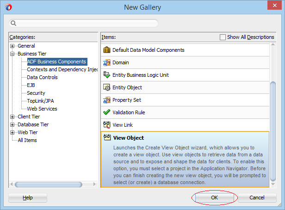The width and height of the screenshot is (285, 210).
Task: Collapse the Business Tier category node
Action: [x=12, y=54]
